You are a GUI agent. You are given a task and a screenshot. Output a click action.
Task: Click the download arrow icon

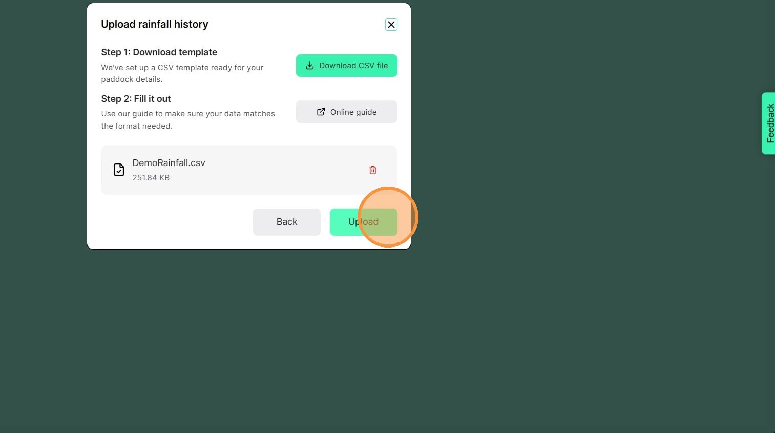(310, 66)
